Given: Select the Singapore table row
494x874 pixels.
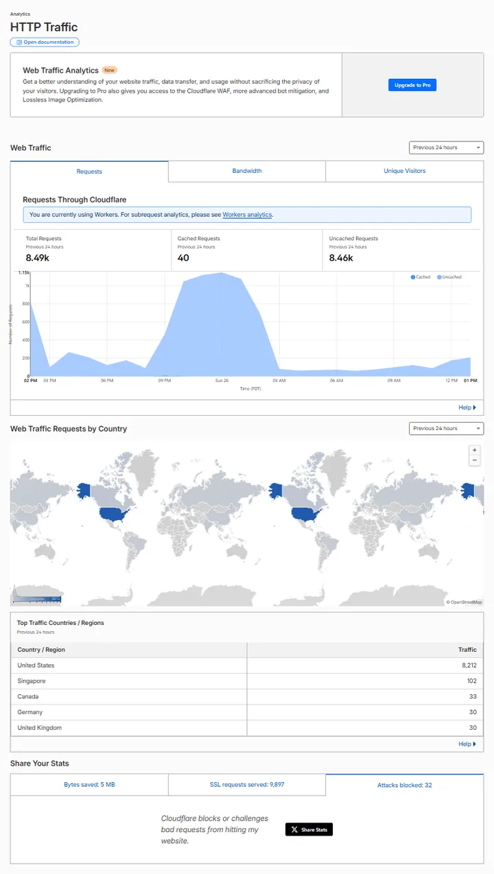Looking at the screenshot, I should (247, 681).
